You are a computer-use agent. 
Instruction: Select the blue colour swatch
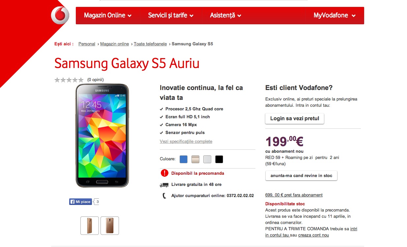point(184,159)
